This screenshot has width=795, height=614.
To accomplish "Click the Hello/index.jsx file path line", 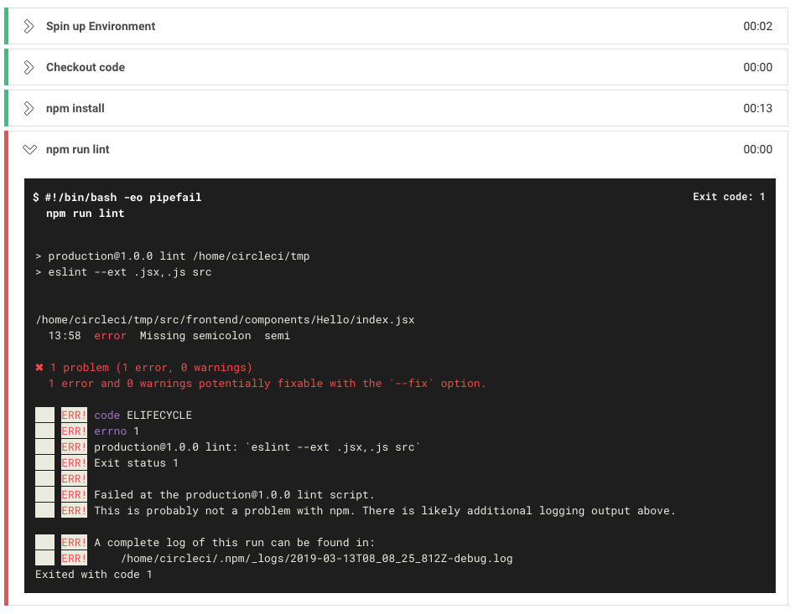I will pyautogui.click(x=225, y=320).
